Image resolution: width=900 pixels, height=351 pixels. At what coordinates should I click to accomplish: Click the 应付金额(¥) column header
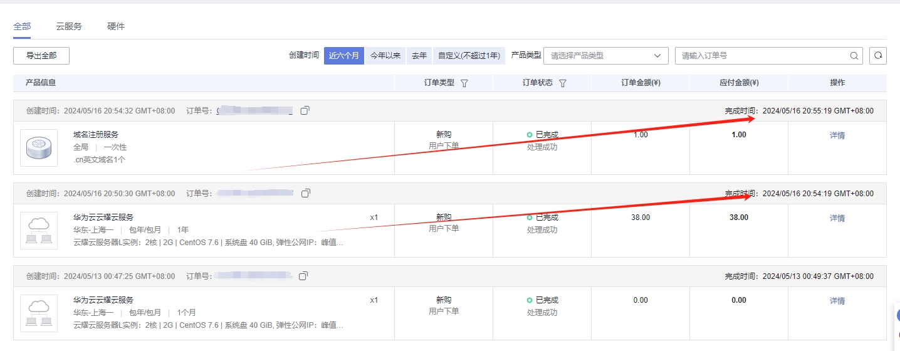tap(739, 83)
